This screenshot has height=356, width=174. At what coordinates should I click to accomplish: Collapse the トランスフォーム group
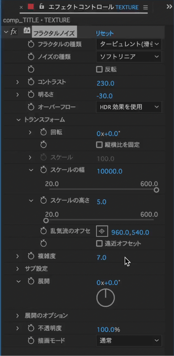pyautogui.click(x=18, y=120)
